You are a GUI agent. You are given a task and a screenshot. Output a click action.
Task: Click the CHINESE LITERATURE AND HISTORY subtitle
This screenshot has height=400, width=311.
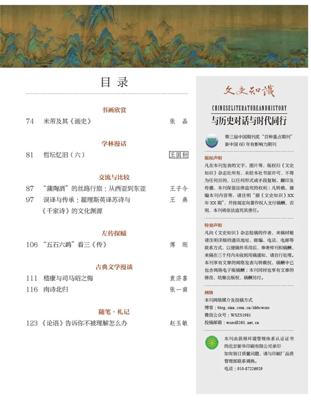(249, 108)
